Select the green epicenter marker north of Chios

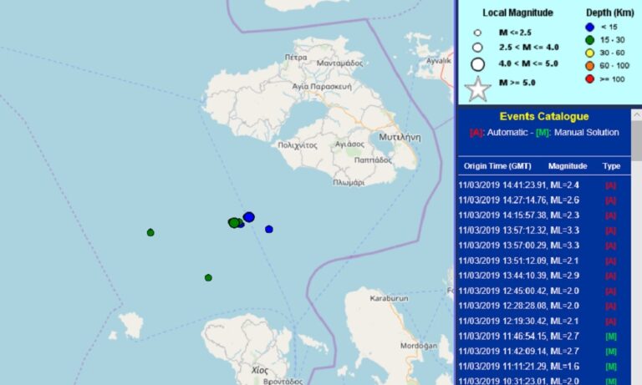click(208, 277)
